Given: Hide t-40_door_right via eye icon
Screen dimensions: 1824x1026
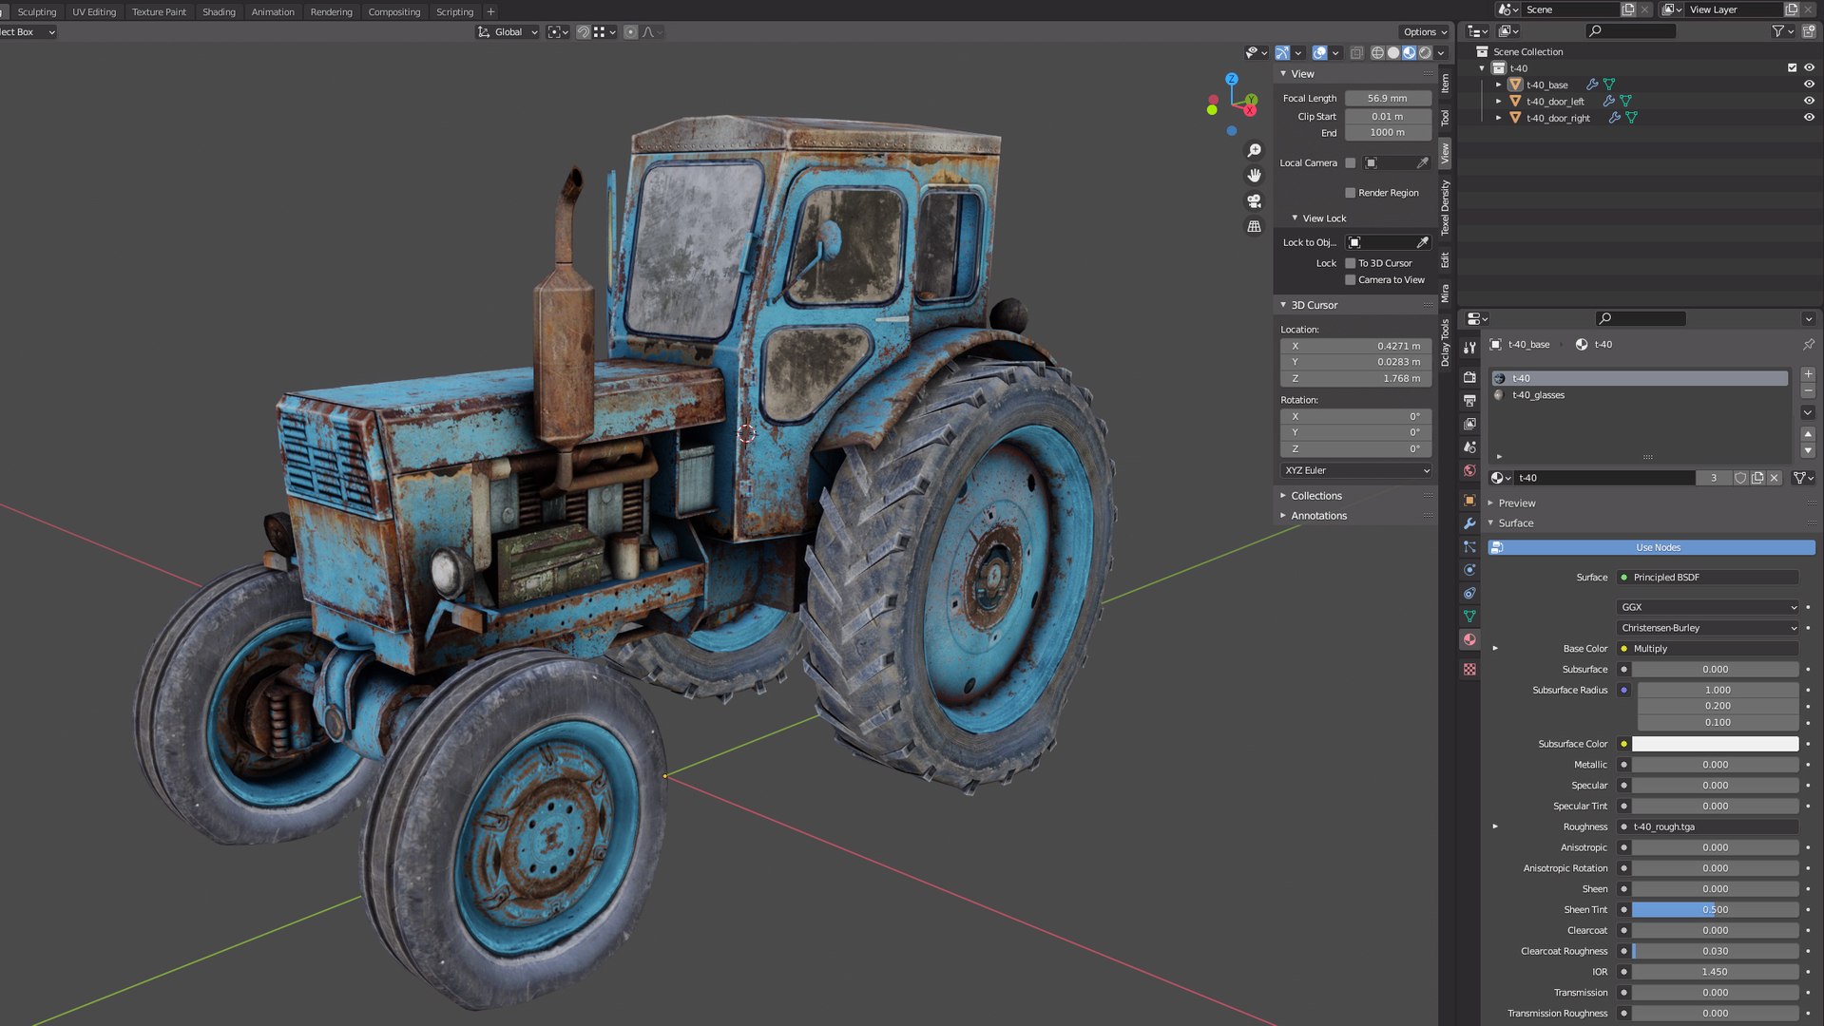Looking at the screenshot, I should coord(1809,118).
